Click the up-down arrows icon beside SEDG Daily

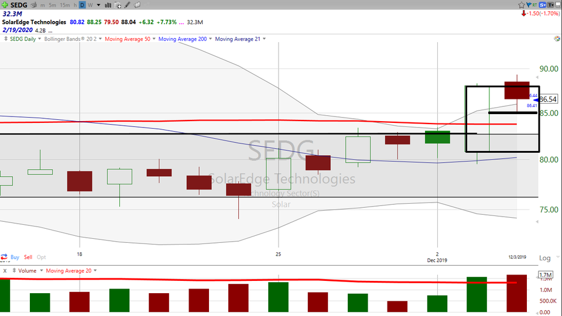6,39
